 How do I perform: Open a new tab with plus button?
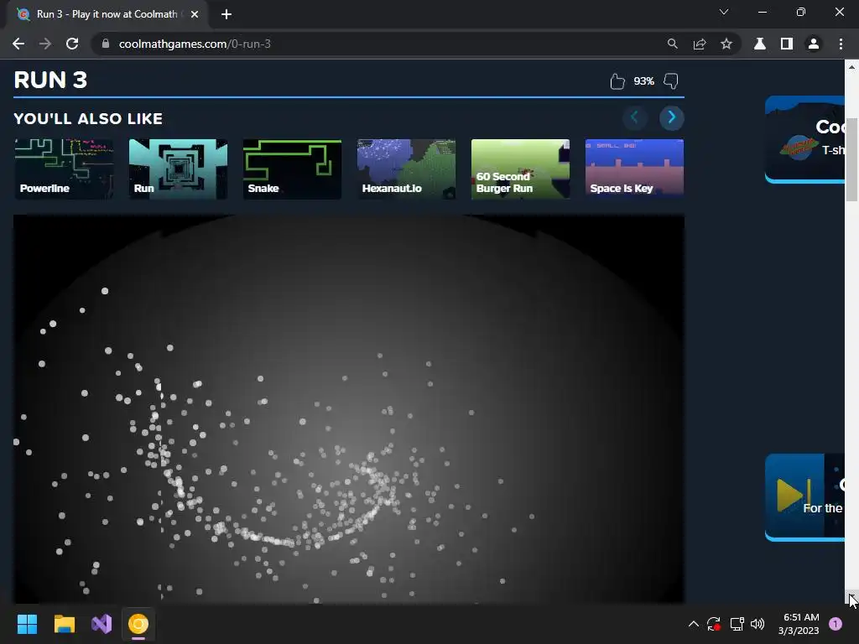point(226,14)
